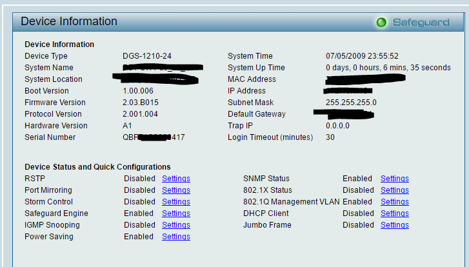Open Port Mirroring Settings link
This screenshot has width=469, height=267.
coord(175,190)
